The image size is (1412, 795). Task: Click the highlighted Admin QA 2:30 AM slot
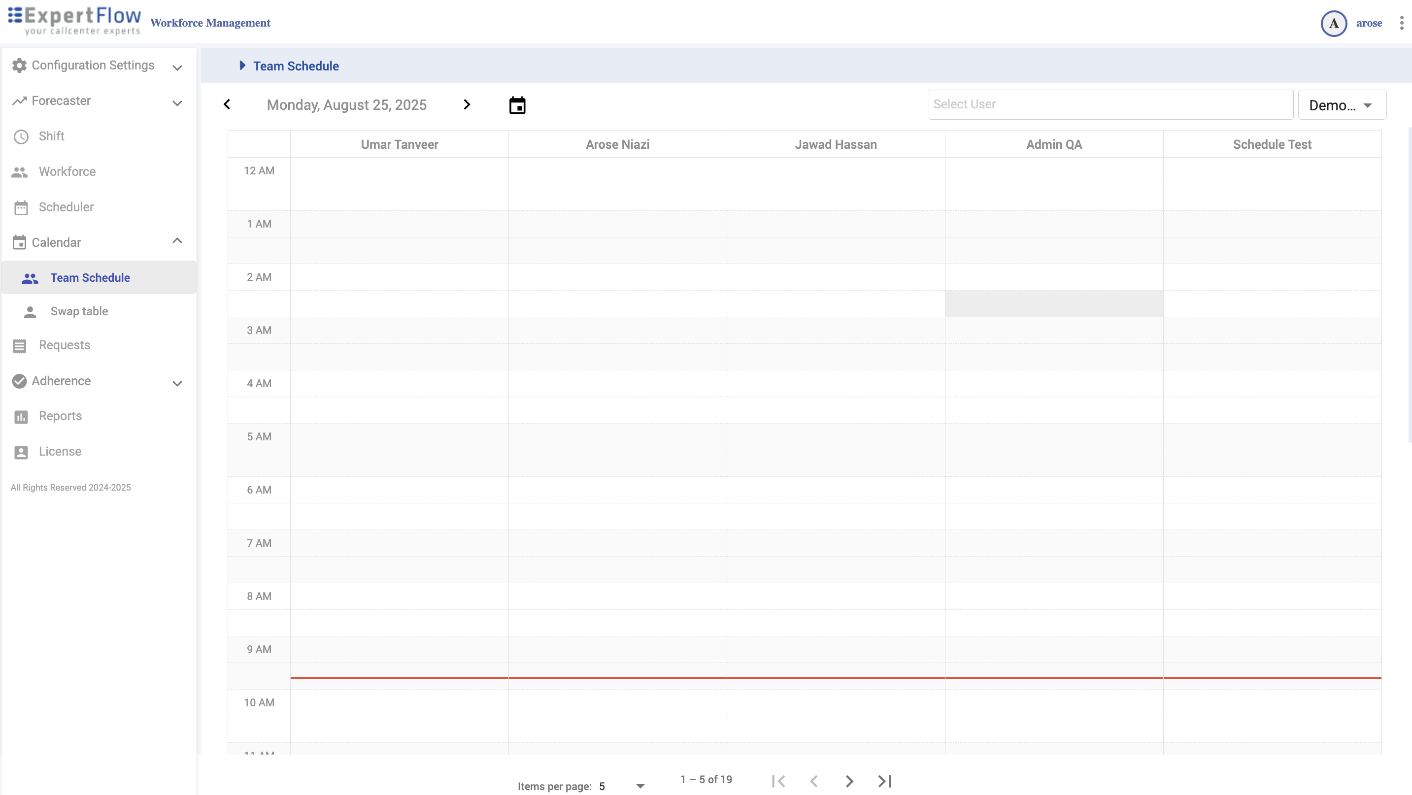[x=1053, y=303]
